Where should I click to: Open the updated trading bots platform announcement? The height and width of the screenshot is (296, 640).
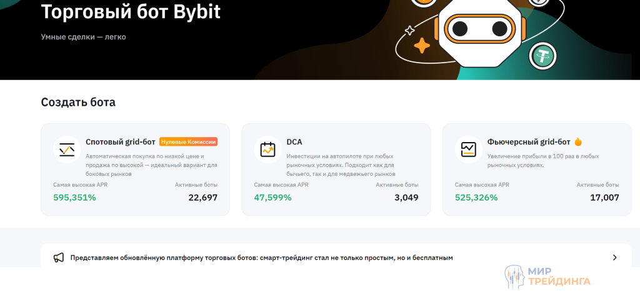[261, 257]
